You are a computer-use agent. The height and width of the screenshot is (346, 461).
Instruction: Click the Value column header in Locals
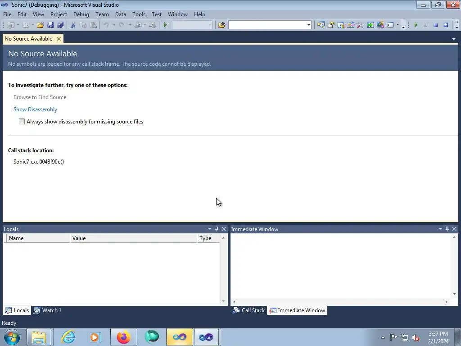pos(133,238)
